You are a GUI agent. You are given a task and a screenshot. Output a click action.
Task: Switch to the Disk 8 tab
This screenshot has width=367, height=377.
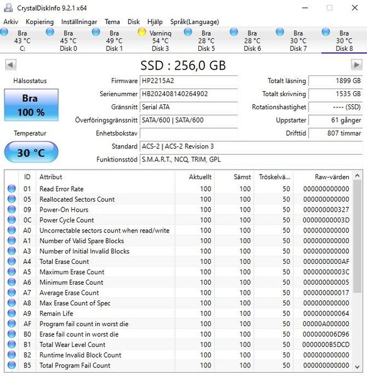tap(344, 40)
